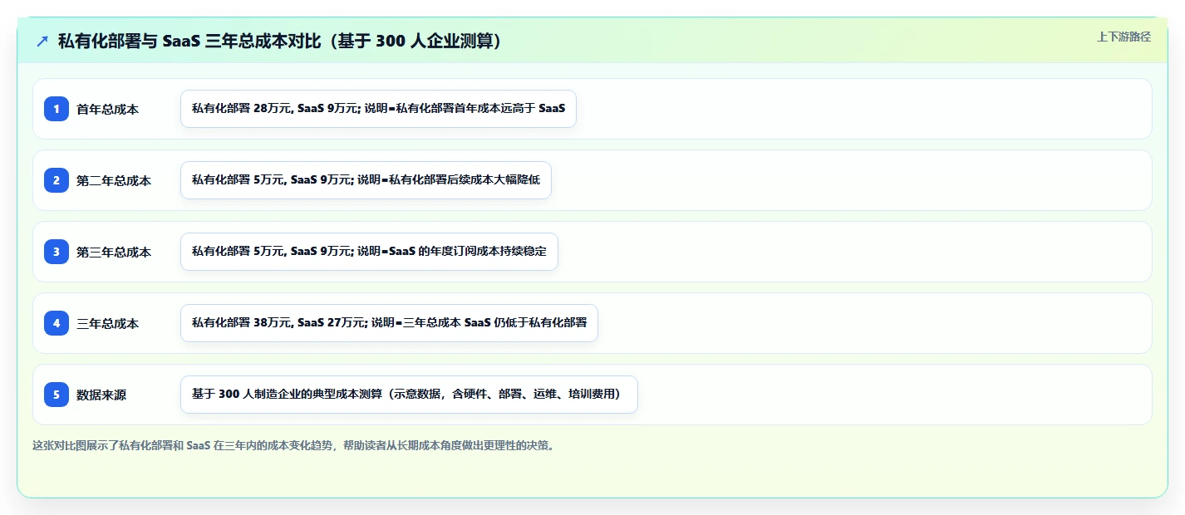Click the number 5 badge for 数据来源

point(57,394)
